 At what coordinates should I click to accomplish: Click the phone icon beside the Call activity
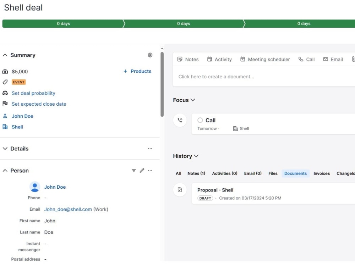click(180, 120)
